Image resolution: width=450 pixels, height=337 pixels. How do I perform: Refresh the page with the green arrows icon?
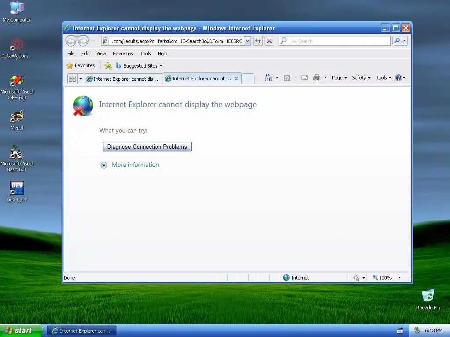click(258, 41)
